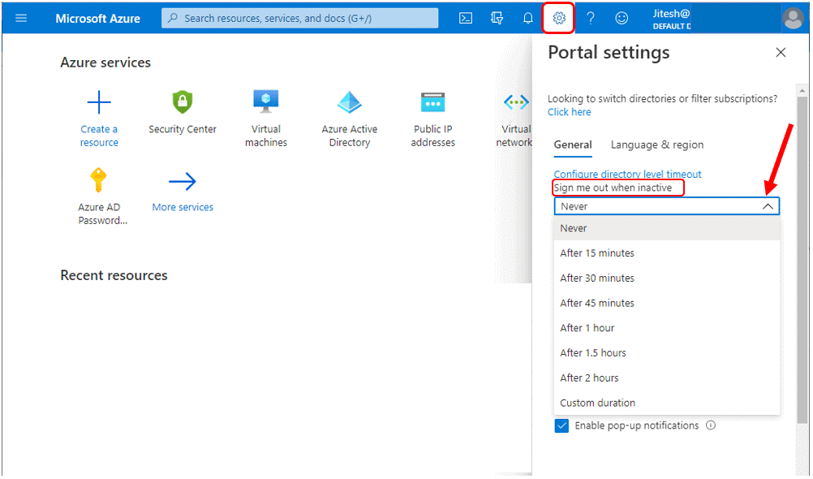The image size is (813, 479).
Task: Open Azure Active Directory icon
Action: tap(350, 101)
